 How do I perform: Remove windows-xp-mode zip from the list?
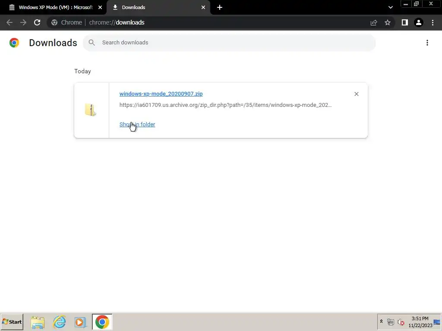tap(356, 94)
